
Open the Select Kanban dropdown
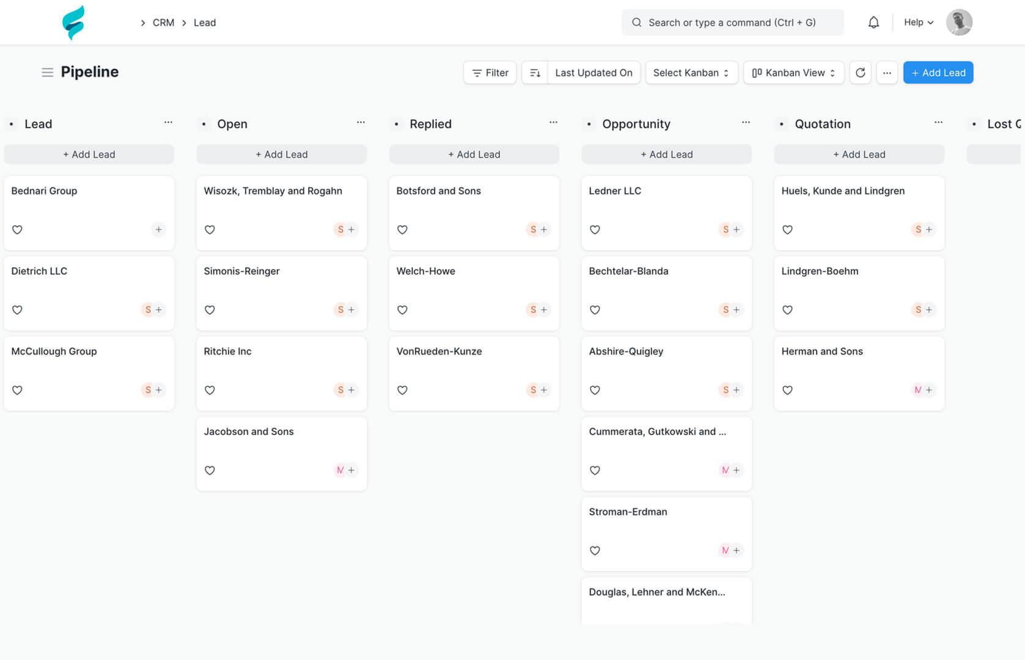coord(691,73)
